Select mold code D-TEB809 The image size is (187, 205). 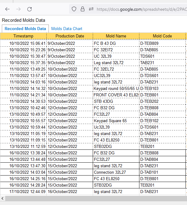162,43
